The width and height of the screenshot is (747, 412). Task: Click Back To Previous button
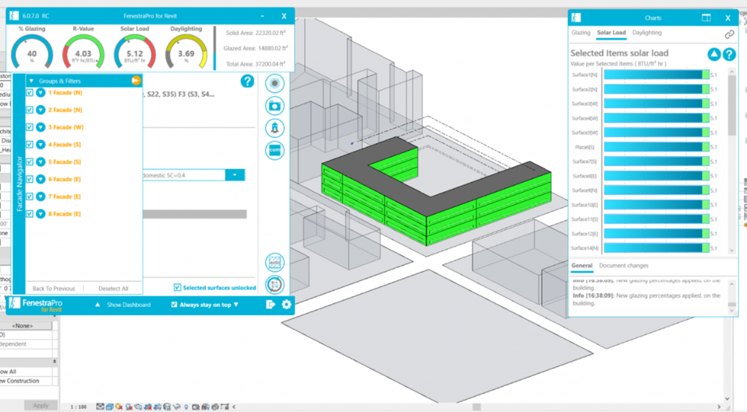tap(54, 289)
